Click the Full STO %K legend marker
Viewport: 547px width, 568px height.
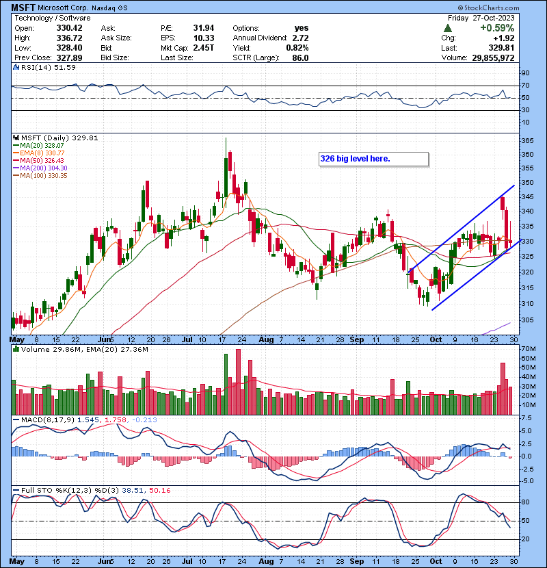point(16,490)
